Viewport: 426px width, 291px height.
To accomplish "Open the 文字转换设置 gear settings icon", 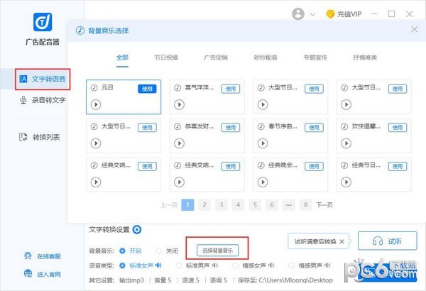I will coord(137,229).
